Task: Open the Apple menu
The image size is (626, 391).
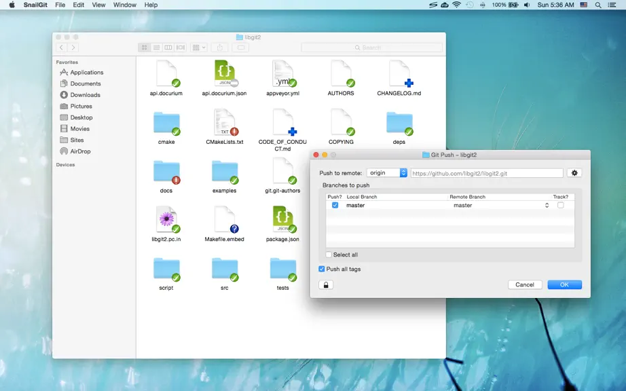Action: [12, 5]
